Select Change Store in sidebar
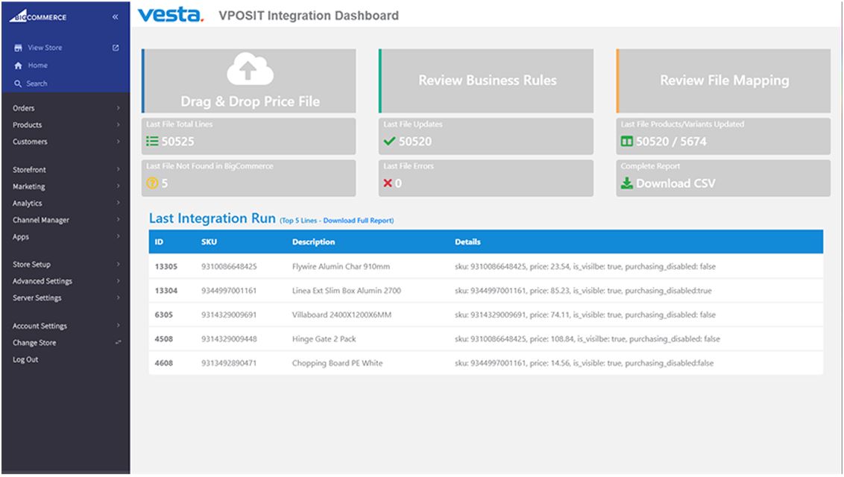The height and width of the screenshot is (477, 844). [34, 343]
